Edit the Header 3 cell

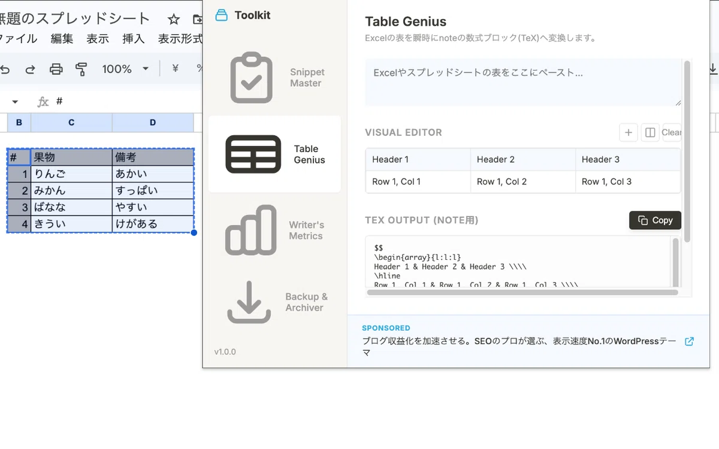[628, 159]
